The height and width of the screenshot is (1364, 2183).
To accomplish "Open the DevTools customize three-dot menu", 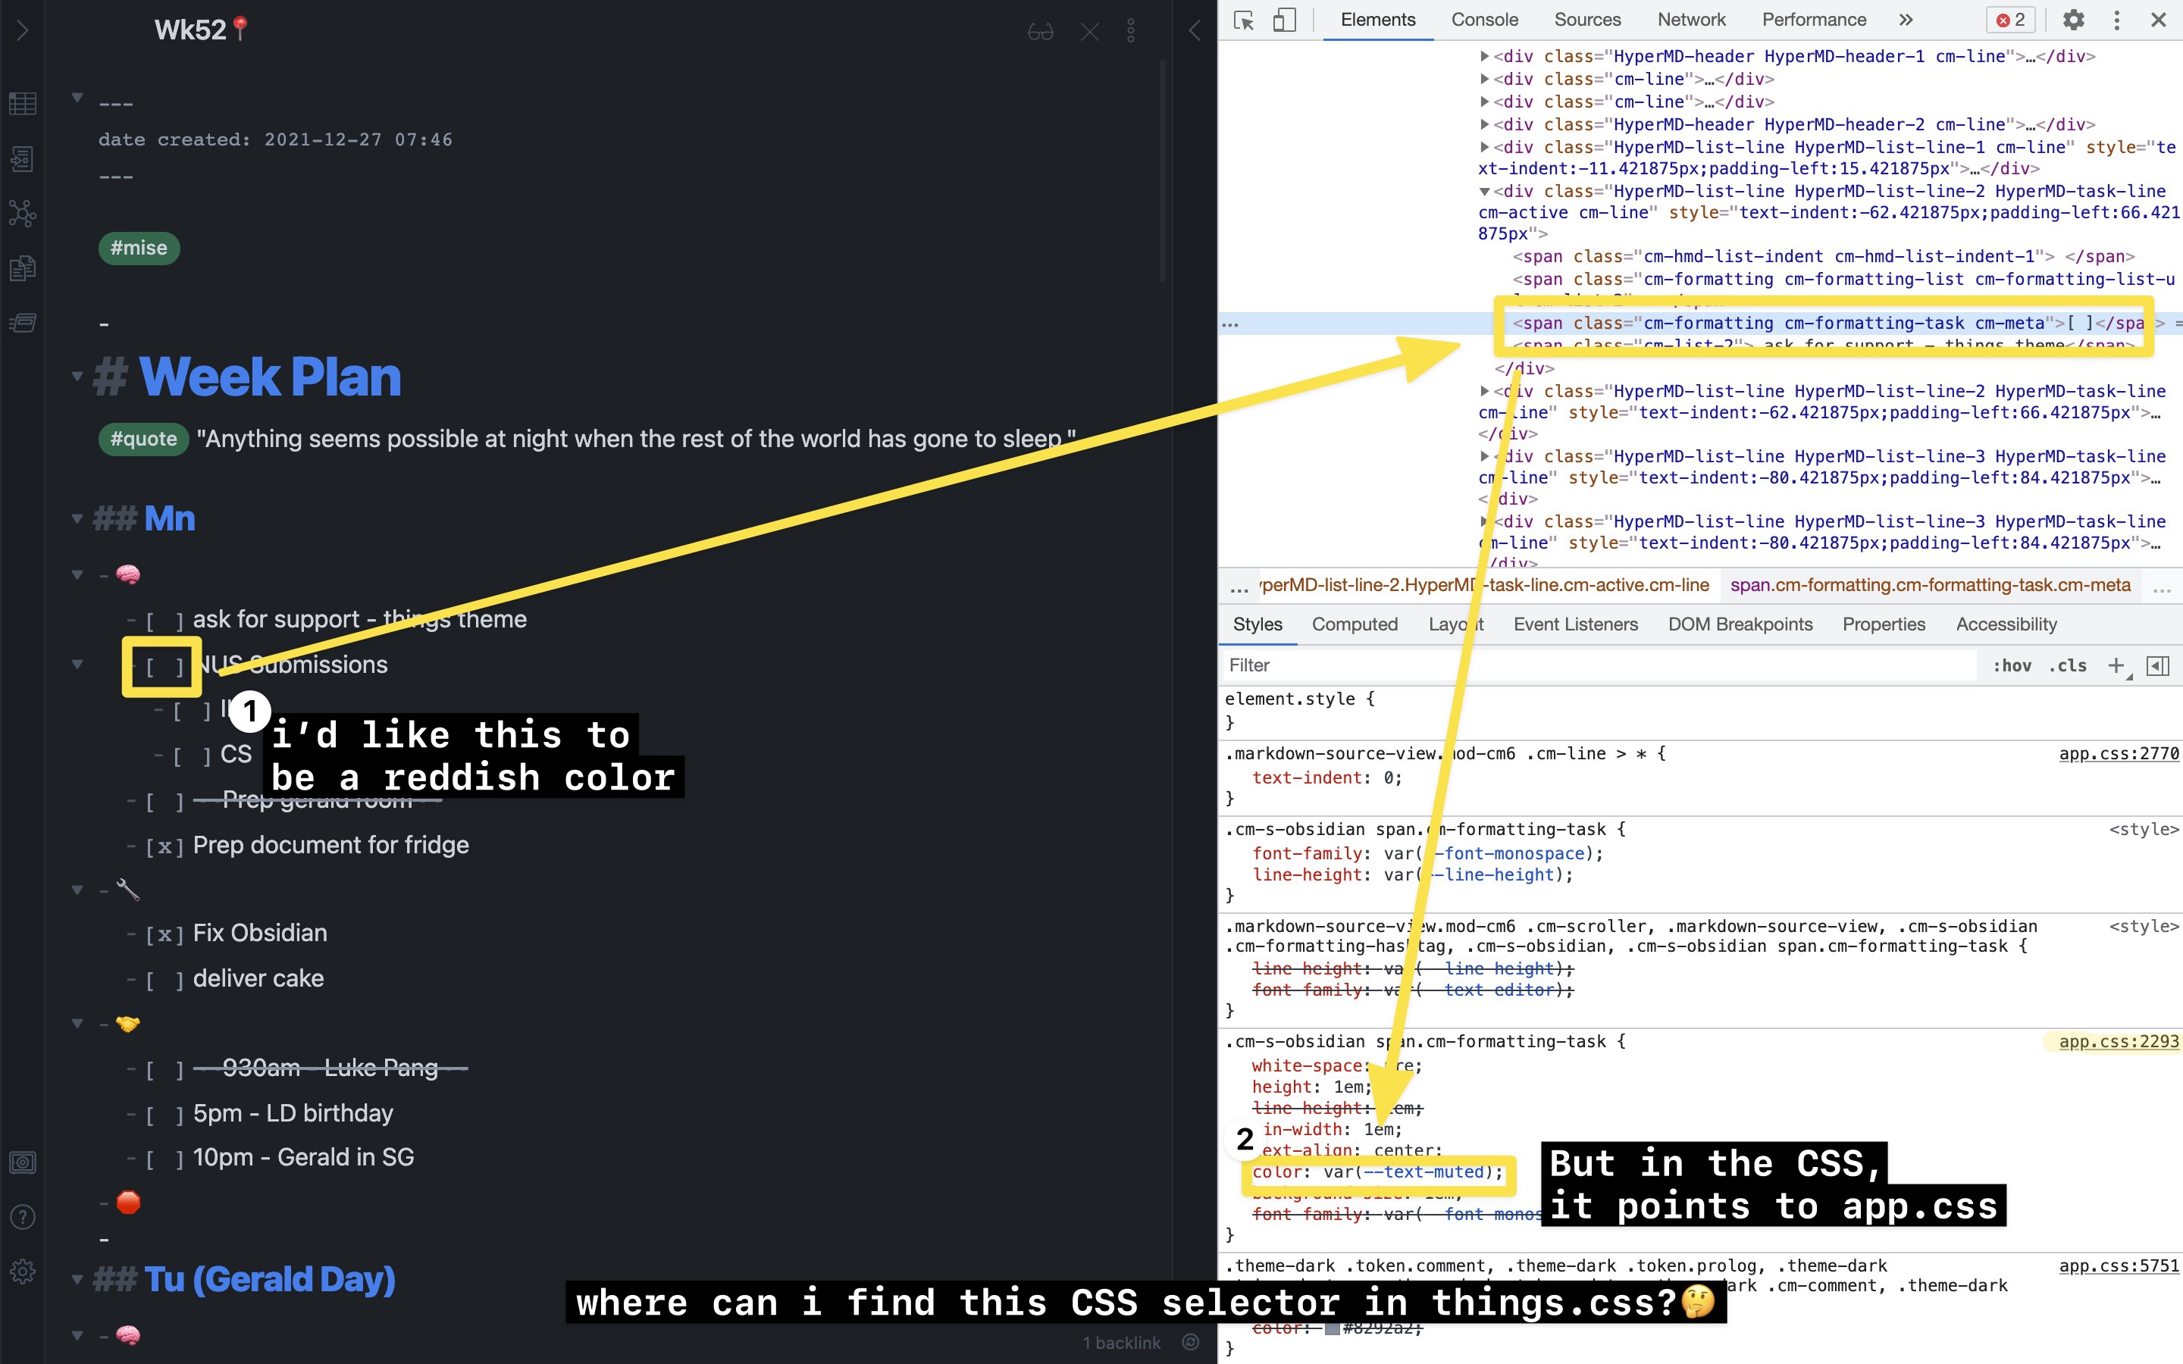I will [2116, 20].
